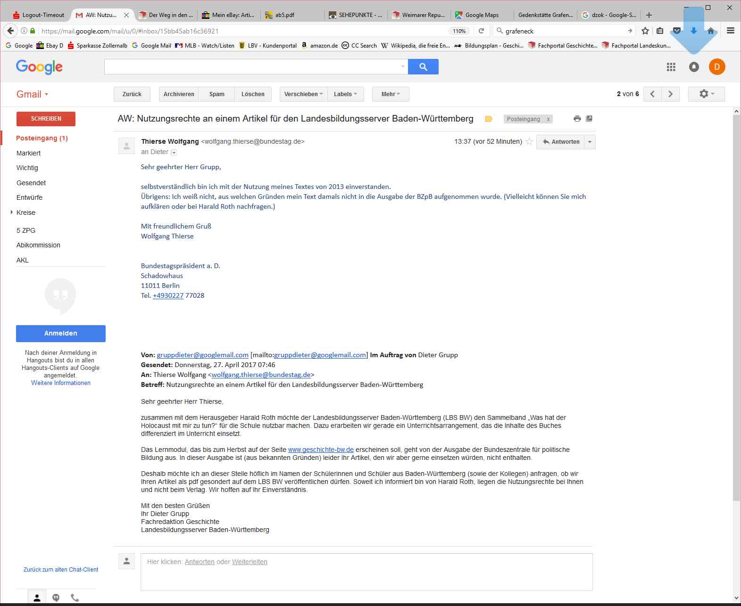The height and width of the screenshot is (606, 741).
Task: Go to the next newer conversation arrow
Action: (652, 94)
